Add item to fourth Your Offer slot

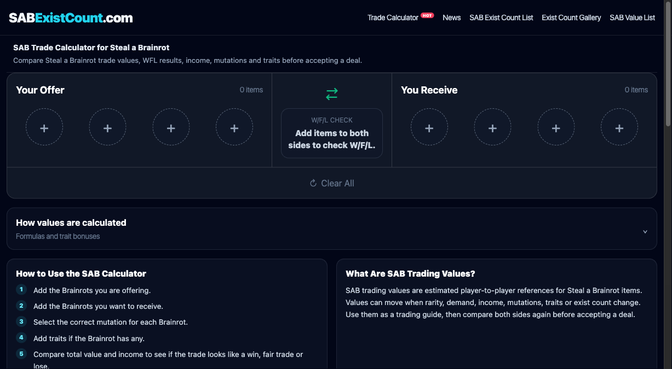pyautogui.click(x=234, y=127)
